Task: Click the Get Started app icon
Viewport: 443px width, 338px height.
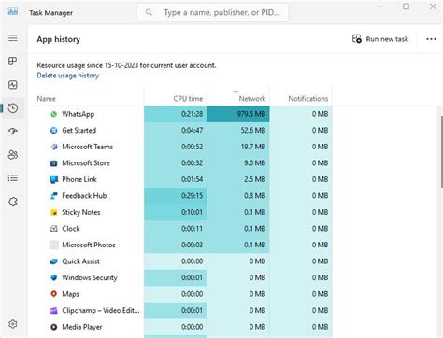Action: [54, 131]
